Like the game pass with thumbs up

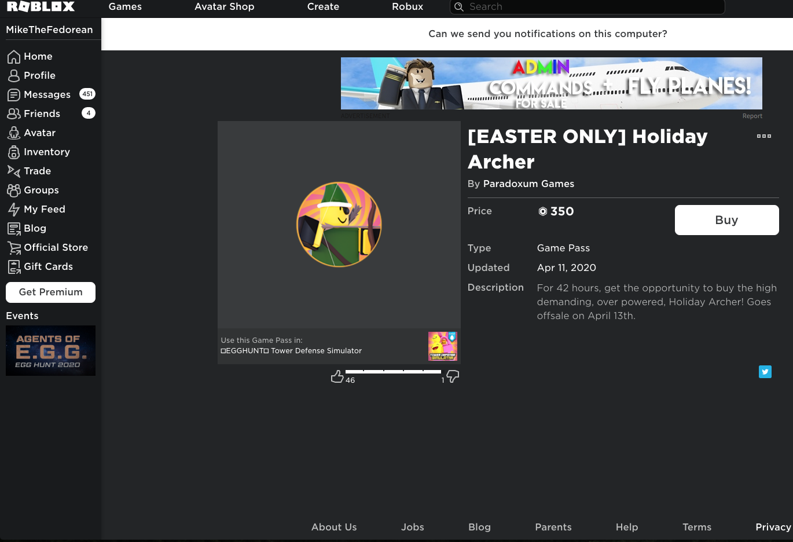[337, 376]
